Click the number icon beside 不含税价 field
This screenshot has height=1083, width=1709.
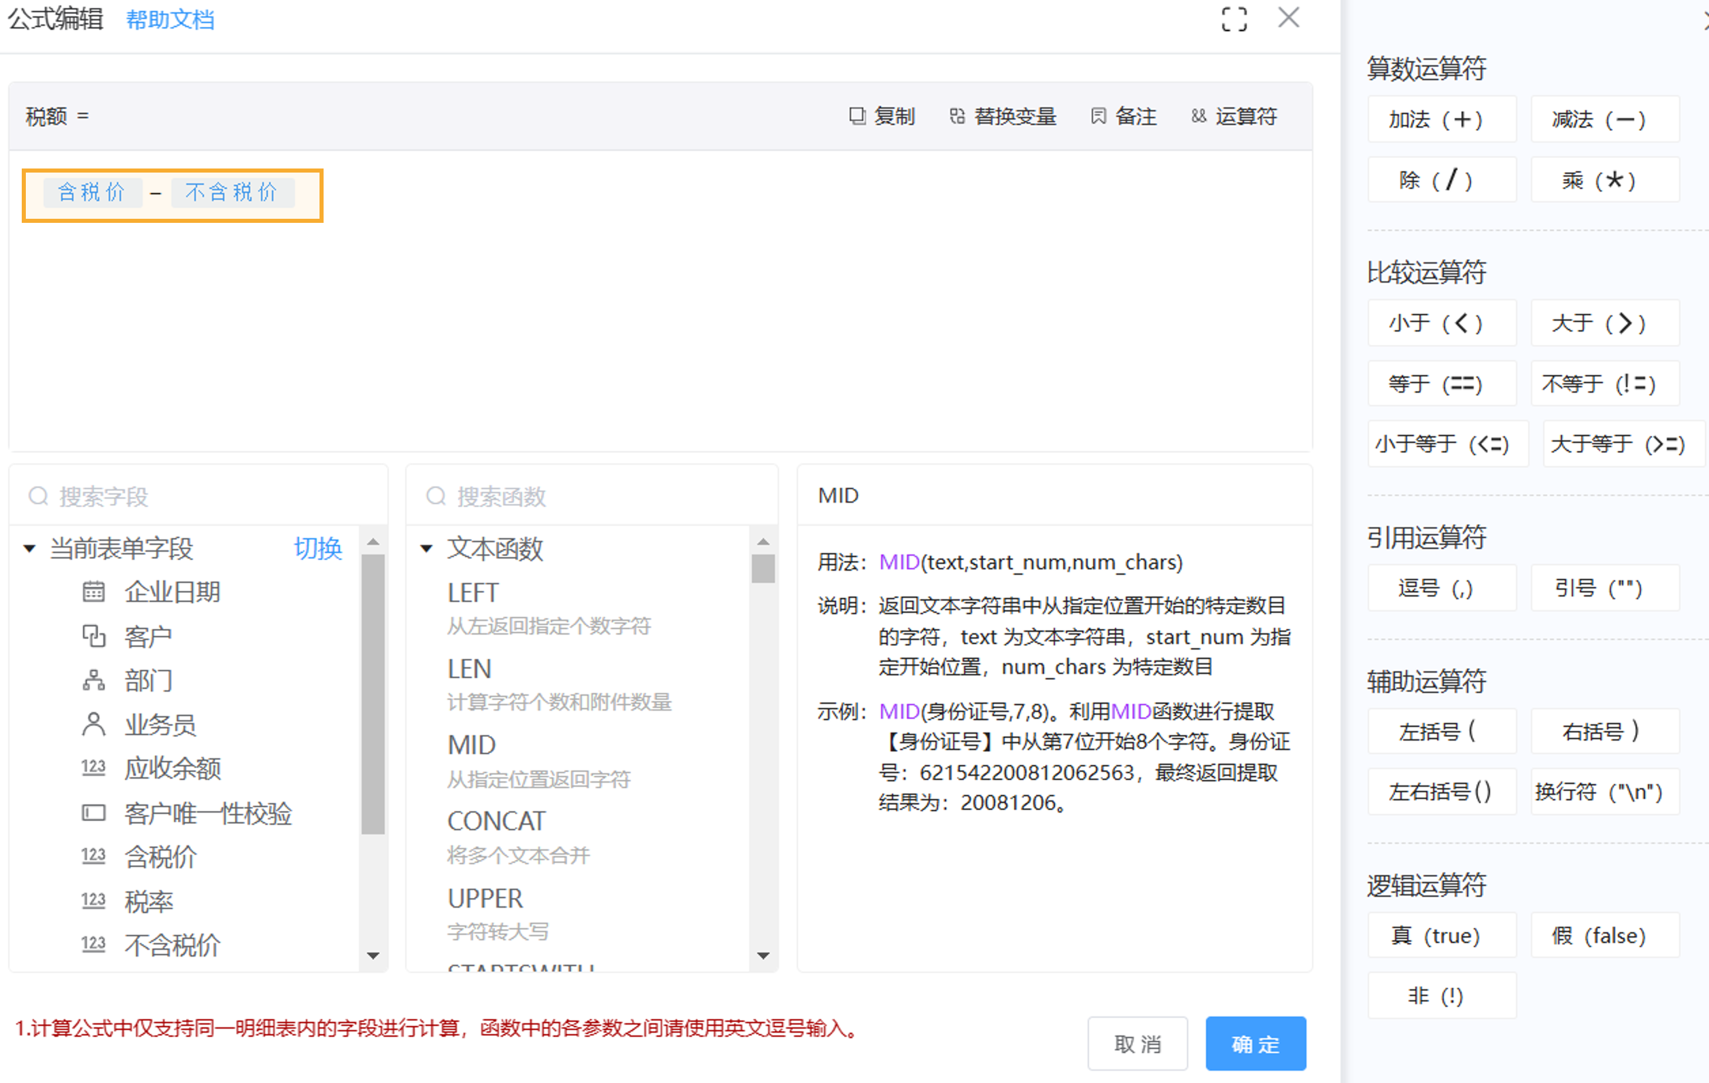coord(94,944)
